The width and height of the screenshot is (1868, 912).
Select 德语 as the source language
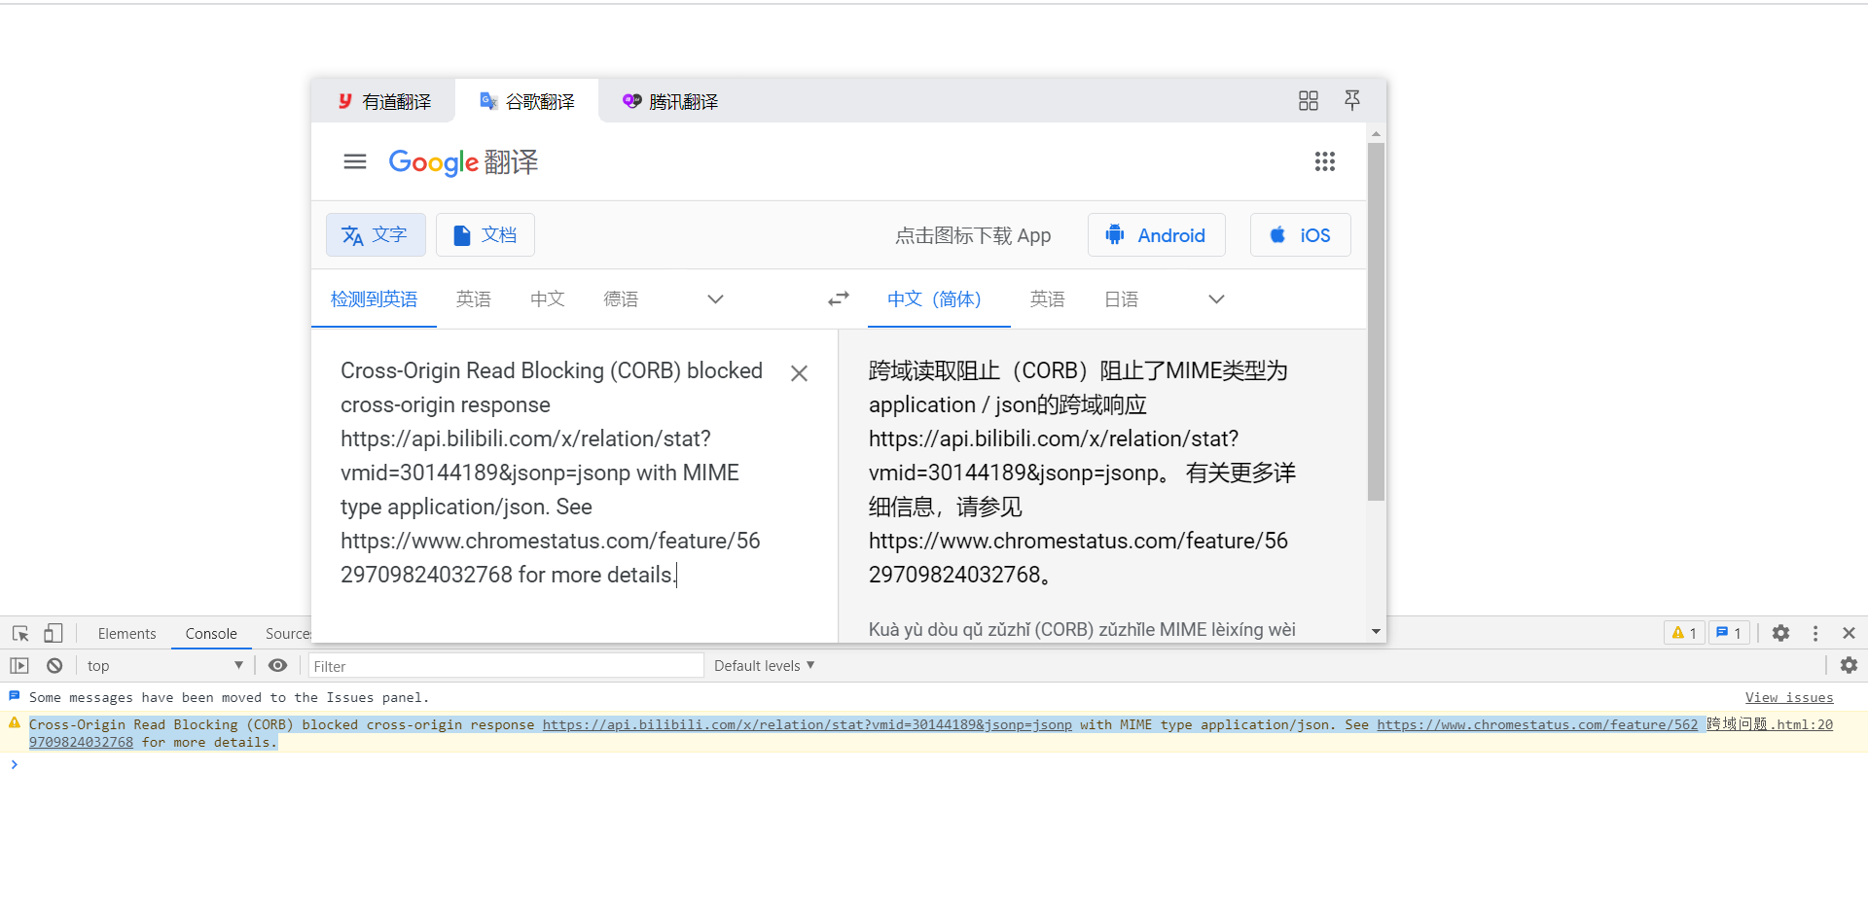621,299
